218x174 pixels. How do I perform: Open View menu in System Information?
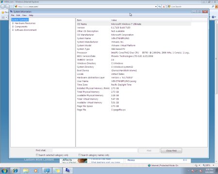24,15
